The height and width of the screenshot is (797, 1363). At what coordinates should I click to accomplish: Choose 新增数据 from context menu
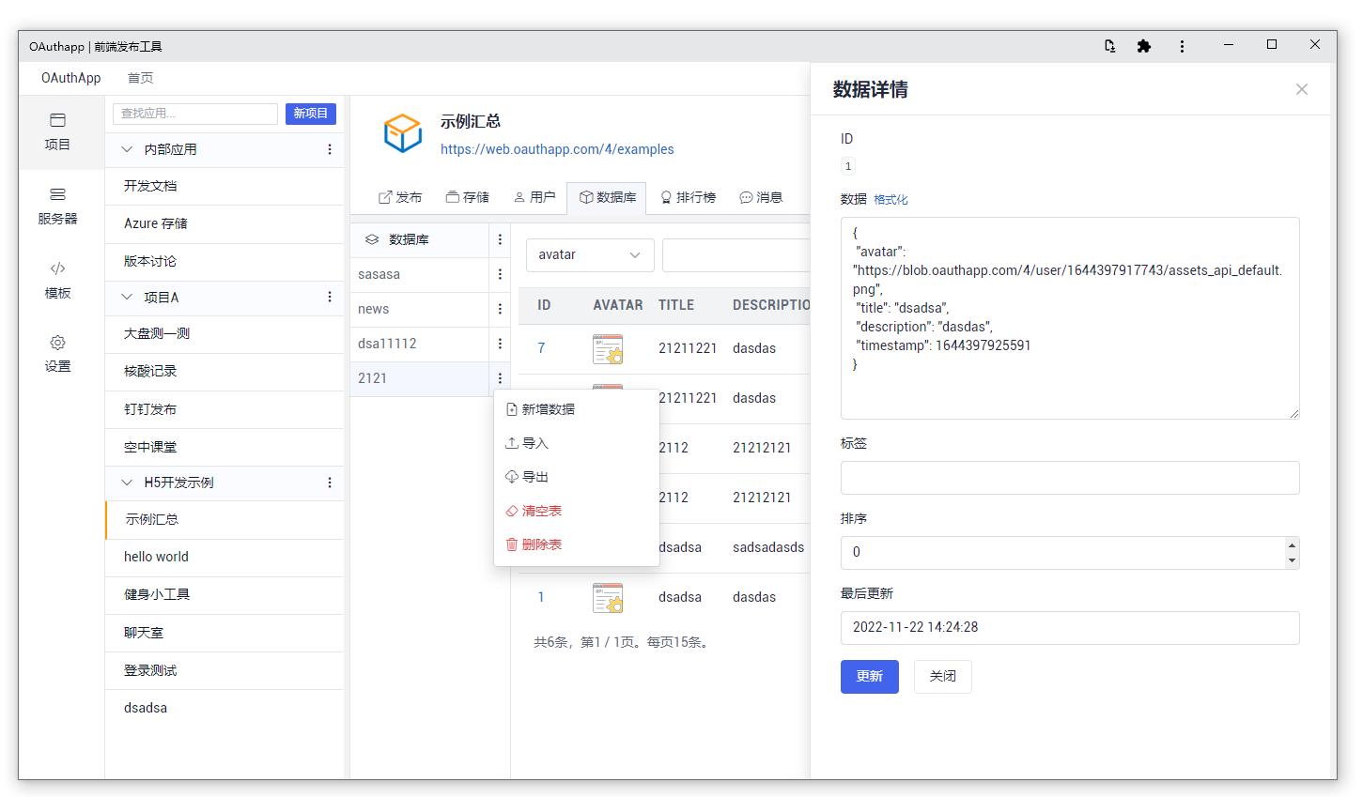pyautogui.click(x=577, y=409)
